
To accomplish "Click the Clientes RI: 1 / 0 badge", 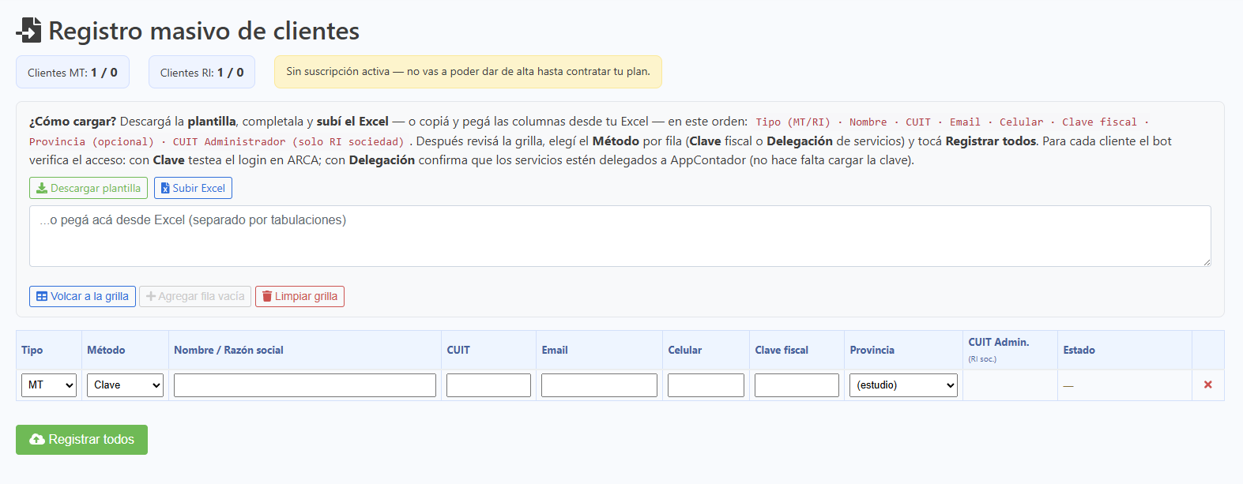I will (202, 72).
